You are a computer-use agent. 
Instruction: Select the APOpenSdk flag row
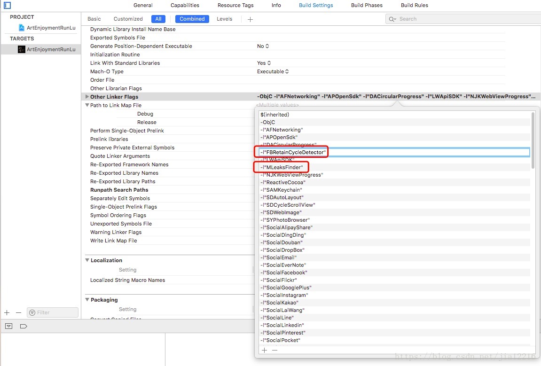394,137
